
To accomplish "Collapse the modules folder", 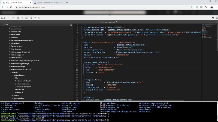I will pyautogui.click(x=11, y=72).
